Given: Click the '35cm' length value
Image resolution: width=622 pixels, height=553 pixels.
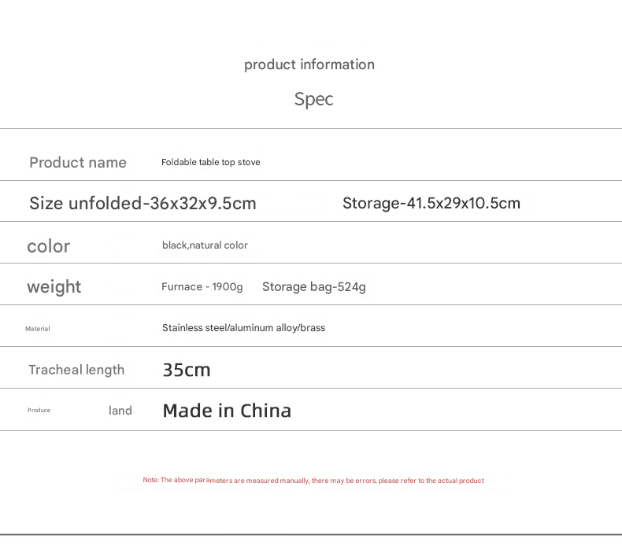Looking at the screenshot, I should [x=187, y=370].
